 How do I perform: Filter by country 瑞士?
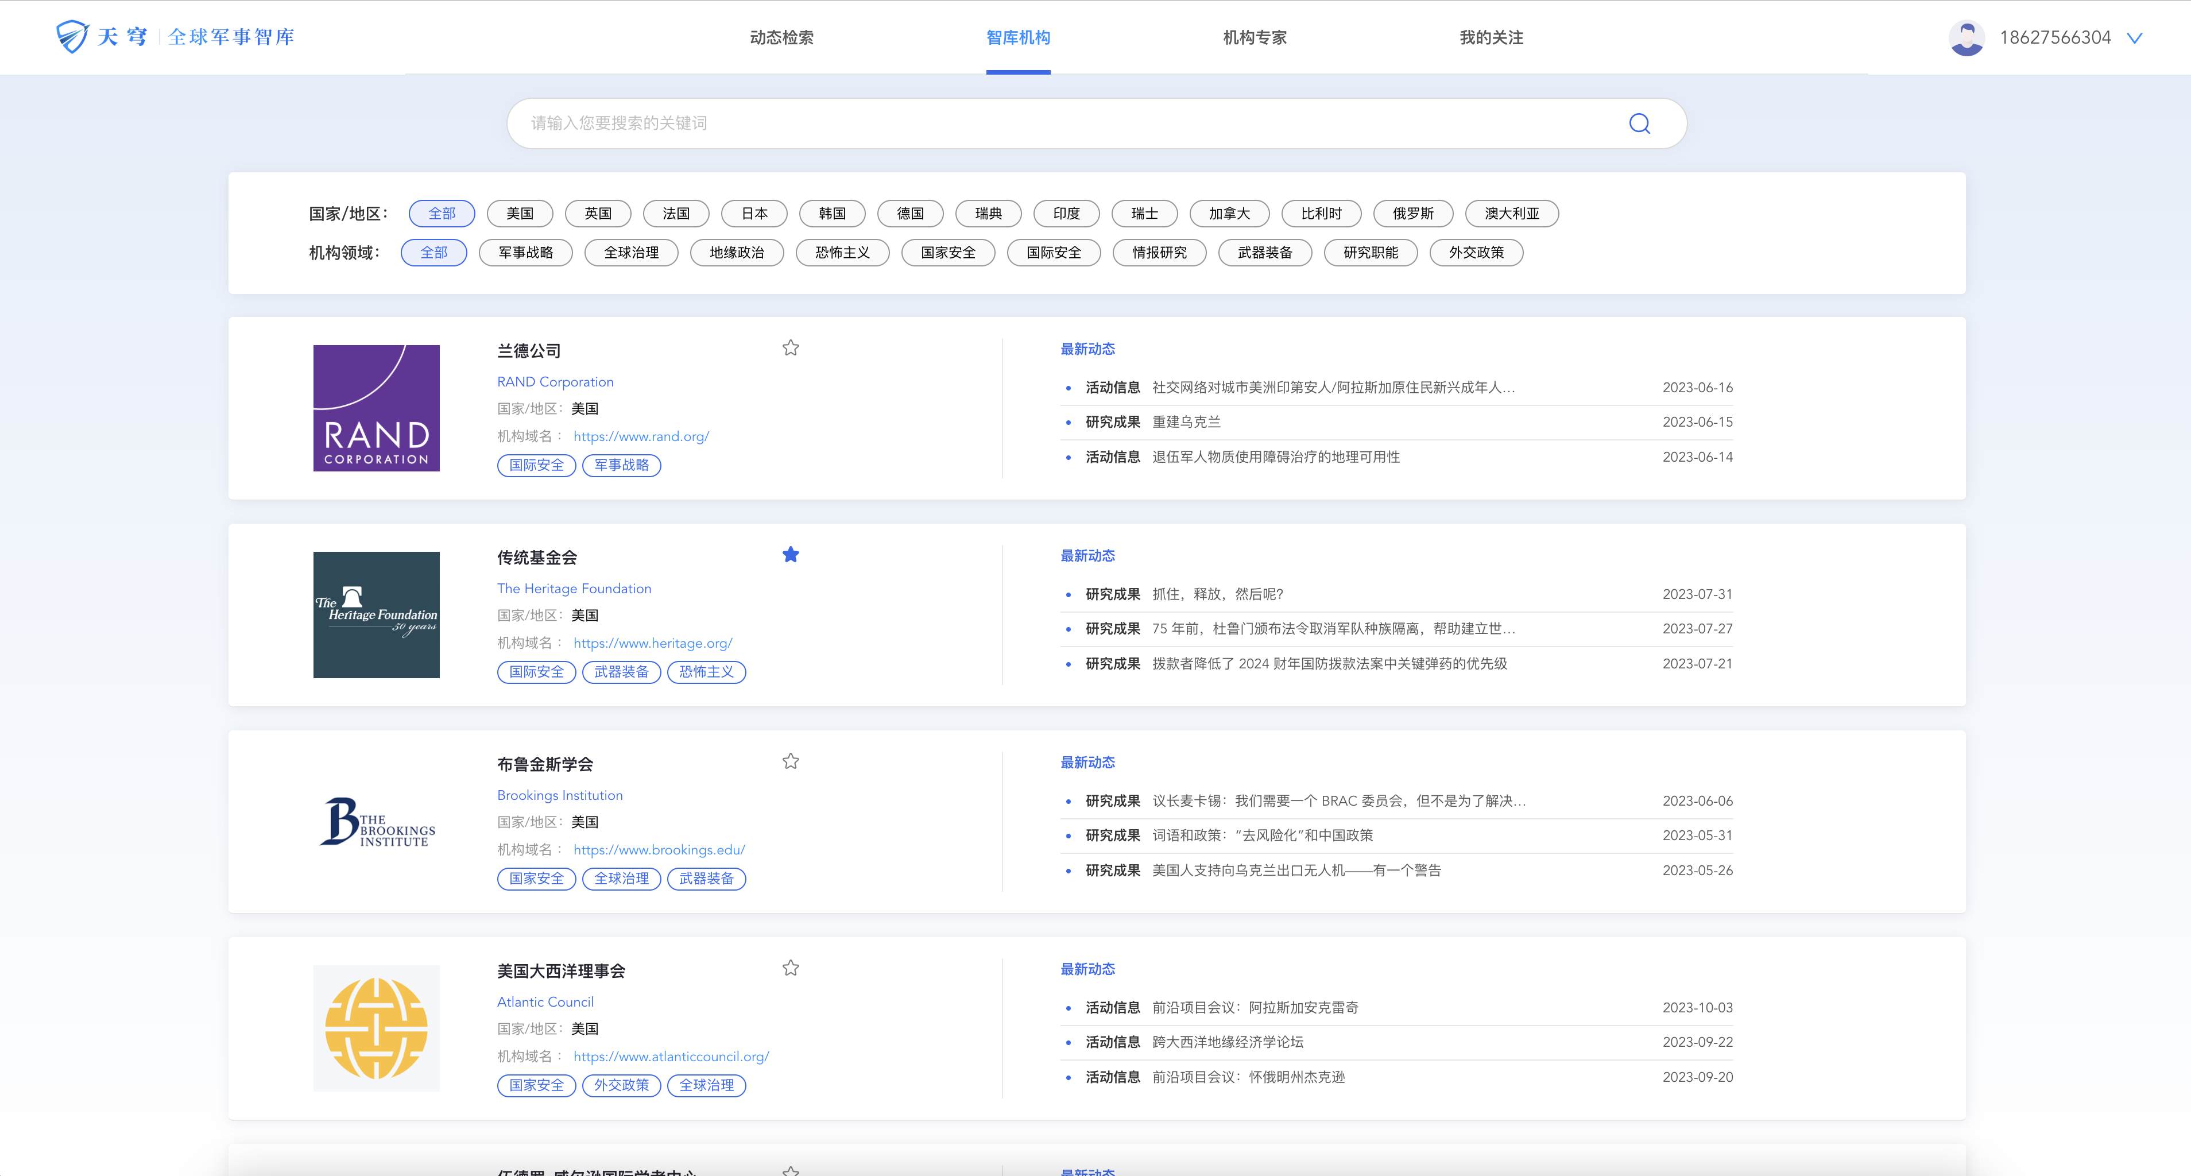click(x=1145, y=214)
